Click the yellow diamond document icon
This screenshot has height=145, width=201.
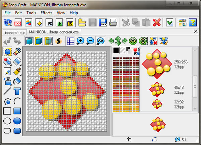(39, 22)
